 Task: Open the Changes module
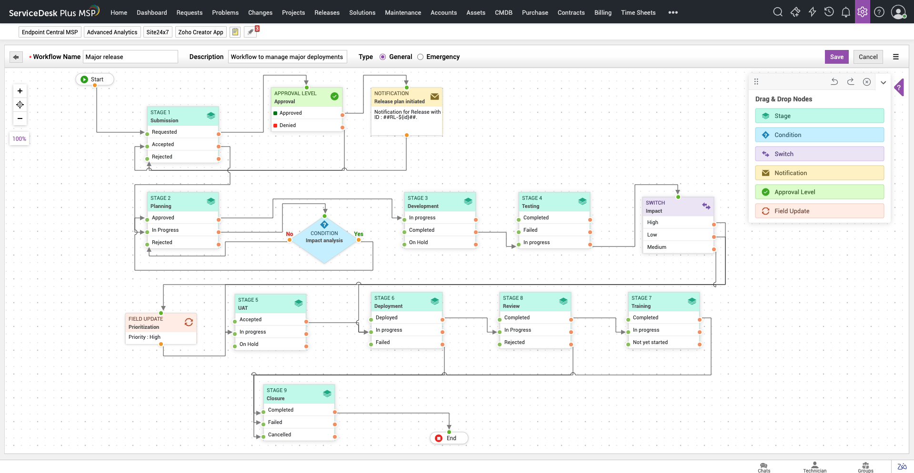pyautogui.click(x=260, y=12)
